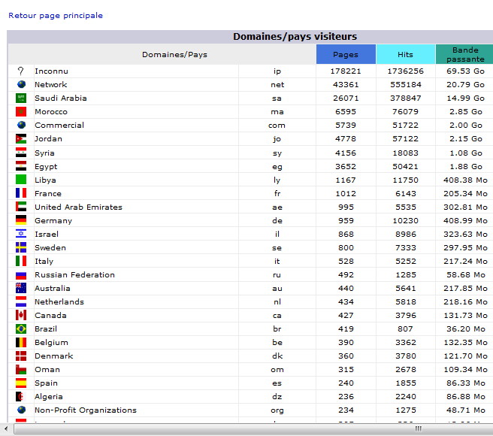The height and width of the screenshot is (436, 493).
Task: Click the Egypt flag icon
Action: [21, 166]
